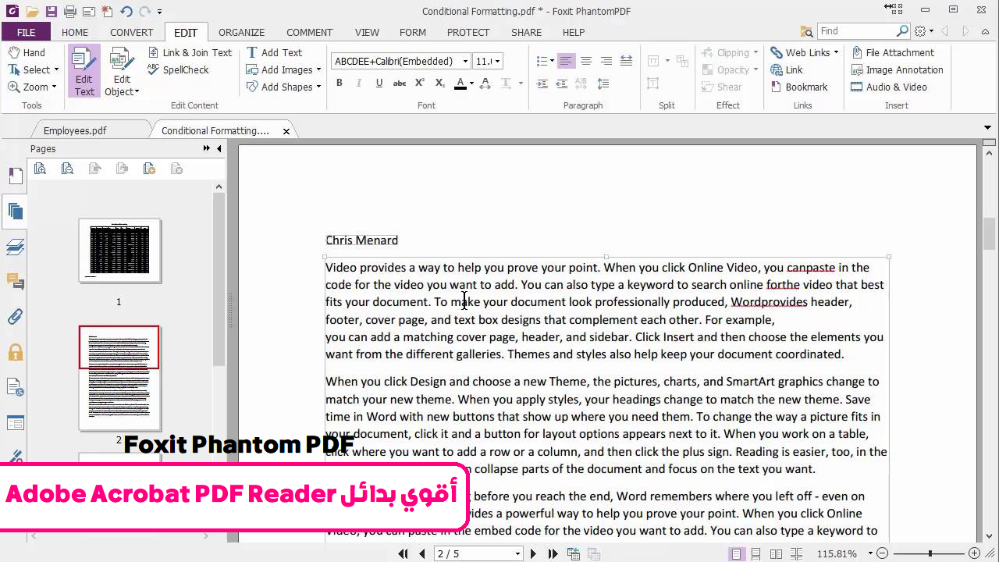Go to the first page
The width and height of the screenshot is (999, 562).
click(x=403, y=553)
